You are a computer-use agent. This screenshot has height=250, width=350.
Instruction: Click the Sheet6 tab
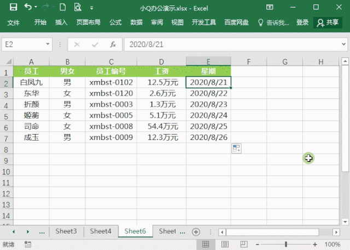135,231
